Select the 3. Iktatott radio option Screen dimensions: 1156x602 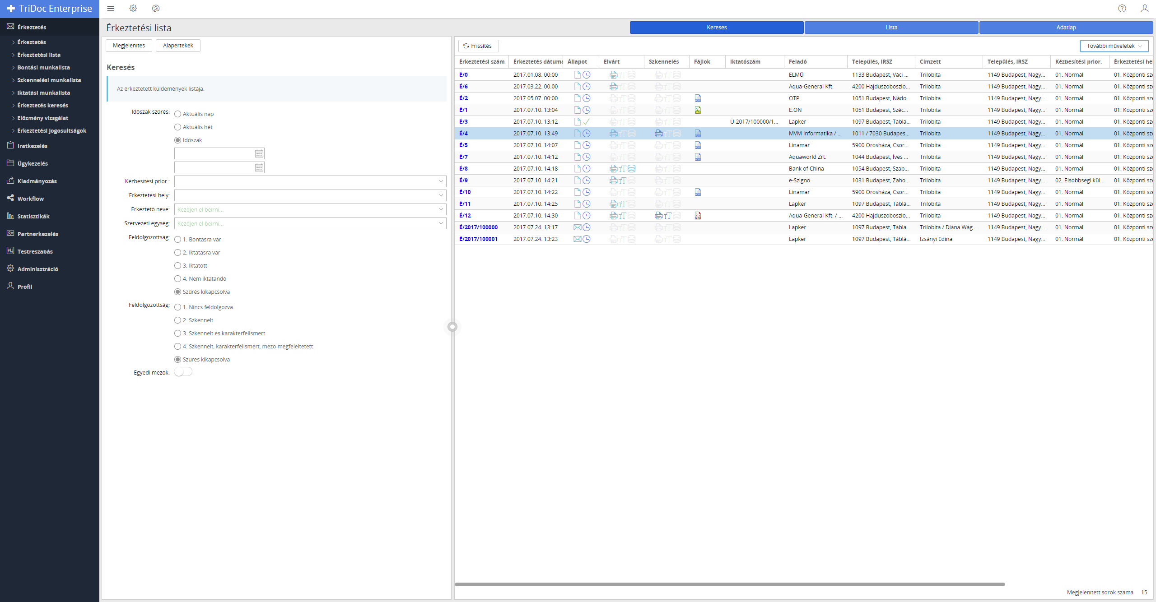click(x=178, y=266)
